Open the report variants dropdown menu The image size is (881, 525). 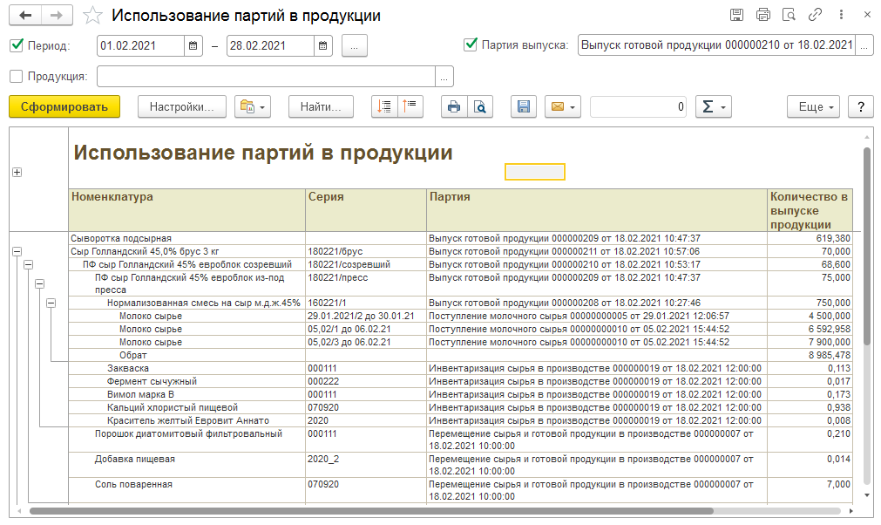pyautogui.click(x=254, y=106)
